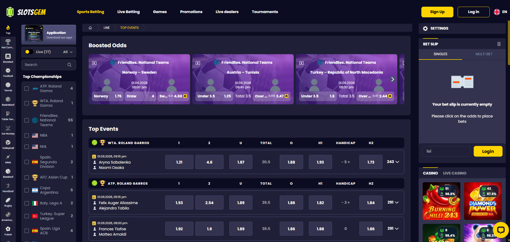This screenshot has width=510, height=242.
Task: Select odds 1.21 for Aryna Sabalenka
Action: (x=179, y=162)
